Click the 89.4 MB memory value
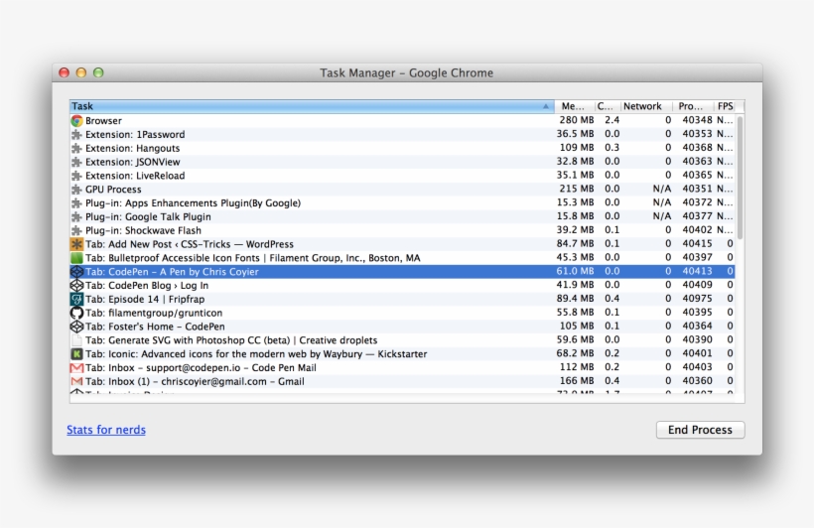The image size is (814, 528). 575,299
